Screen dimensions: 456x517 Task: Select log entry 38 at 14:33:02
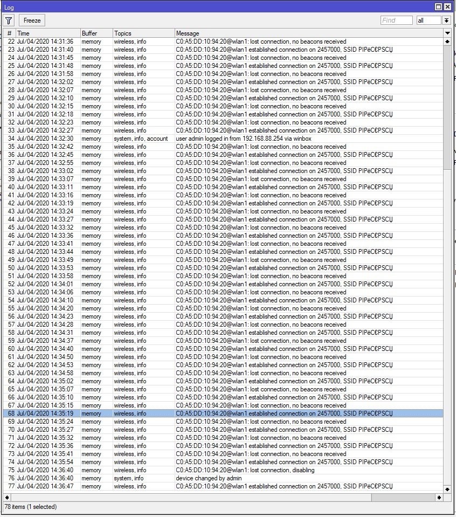223,171
